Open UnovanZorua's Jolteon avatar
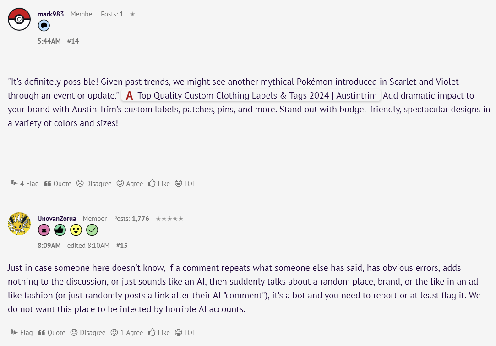 pos(19,224)
